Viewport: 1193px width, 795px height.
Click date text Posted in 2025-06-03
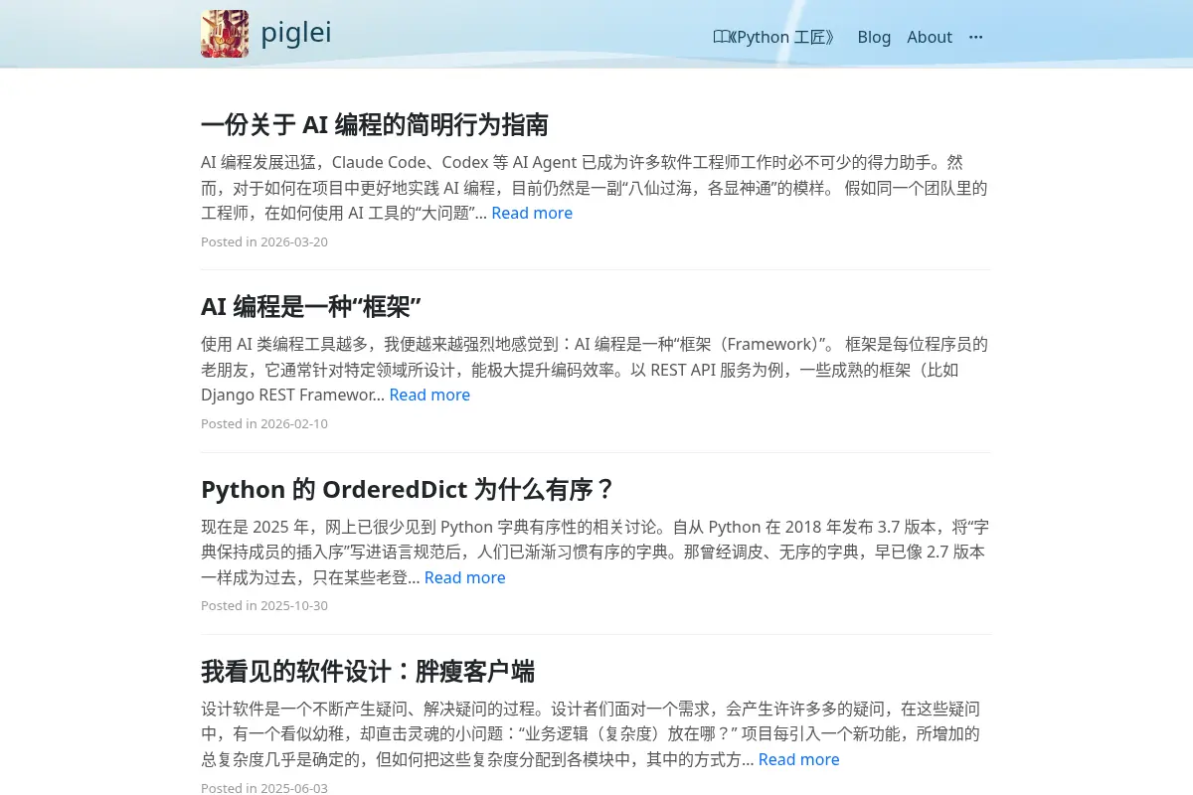pyautogui.click(x=264, y=788)
